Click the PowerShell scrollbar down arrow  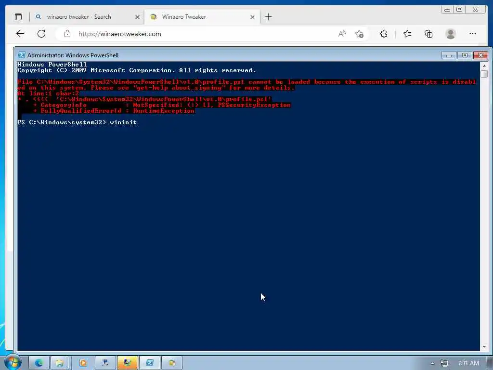click(484, 347)
